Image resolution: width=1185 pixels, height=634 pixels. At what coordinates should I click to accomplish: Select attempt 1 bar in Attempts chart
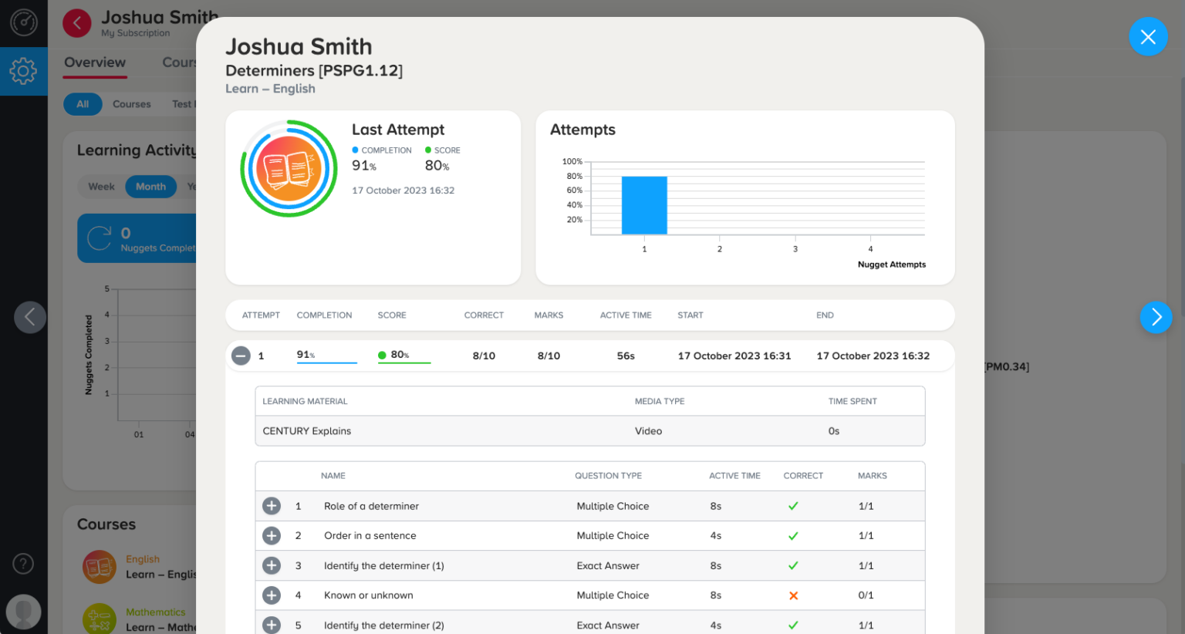coord(644,204)
